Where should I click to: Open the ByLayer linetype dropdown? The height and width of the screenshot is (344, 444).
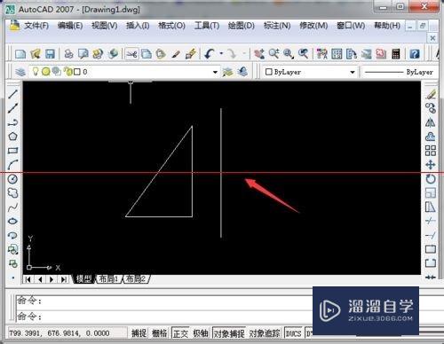[x=399, y=72]
